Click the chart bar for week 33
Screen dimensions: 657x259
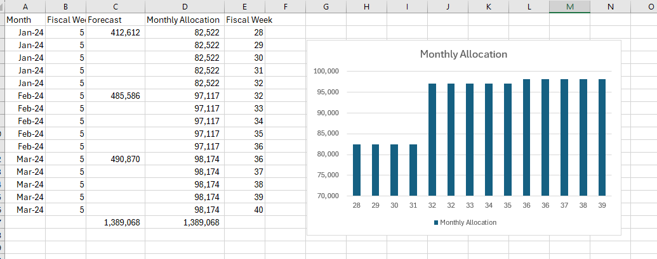[470, 139]
